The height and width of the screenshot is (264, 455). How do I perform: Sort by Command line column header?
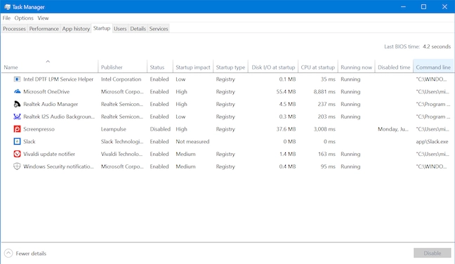(433, 67)
